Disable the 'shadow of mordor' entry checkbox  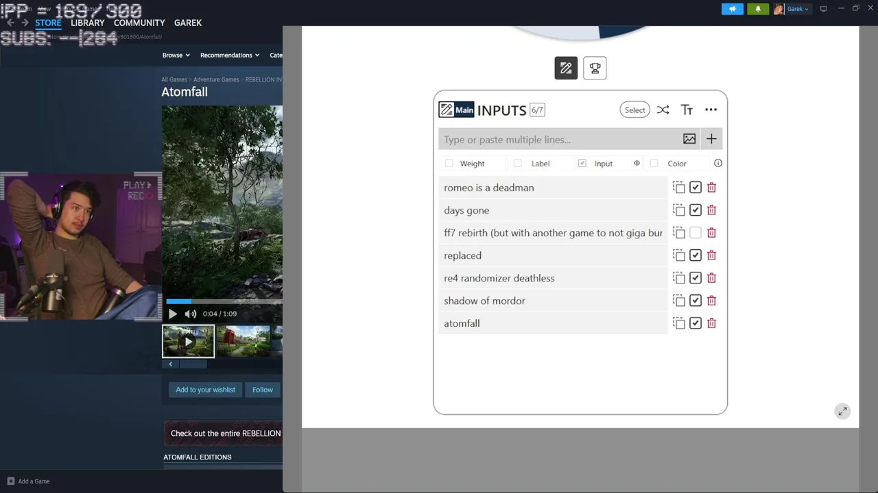695,300
